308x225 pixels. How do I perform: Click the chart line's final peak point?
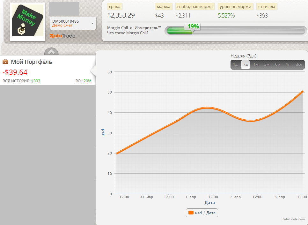303,91
